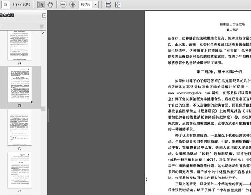The image size is (251, 195).
Task: Open the thumbnail options dropdown arrow
Action: click(1, 26)
